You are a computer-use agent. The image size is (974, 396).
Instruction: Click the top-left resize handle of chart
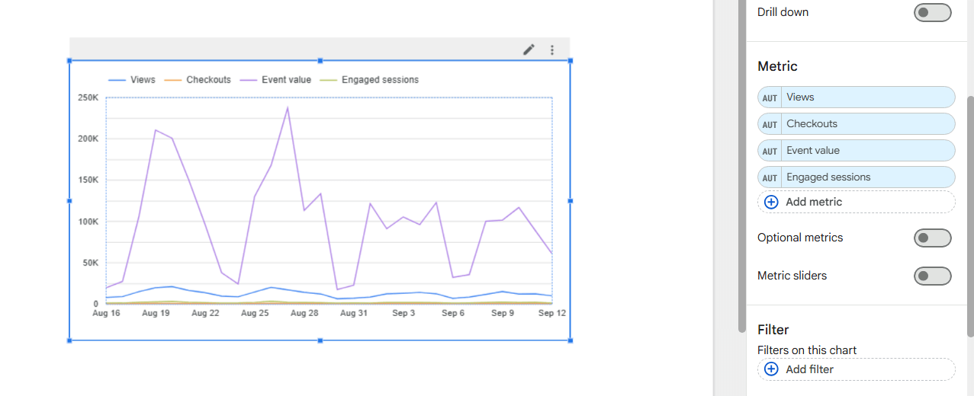click(69, 61)
